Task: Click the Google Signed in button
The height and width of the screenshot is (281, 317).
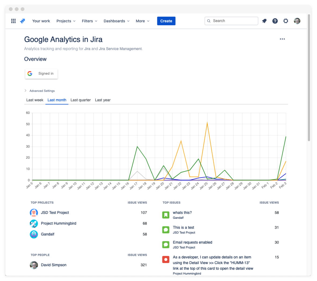Action: point(41,74)
